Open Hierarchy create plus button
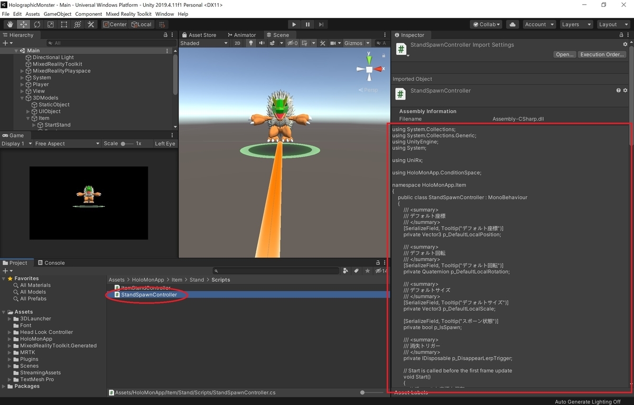This screenshot has height=405, width=634. click(x=7, y=43)
